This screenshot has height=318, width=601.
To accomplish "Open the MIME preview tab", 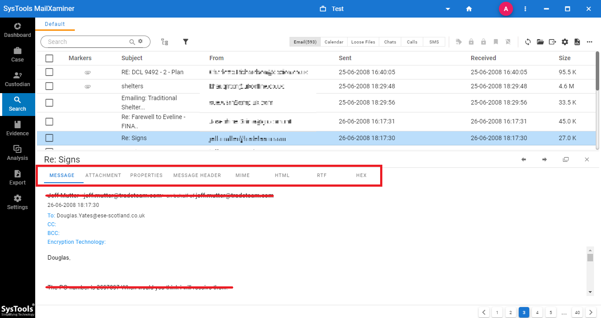I will [242, 175].
